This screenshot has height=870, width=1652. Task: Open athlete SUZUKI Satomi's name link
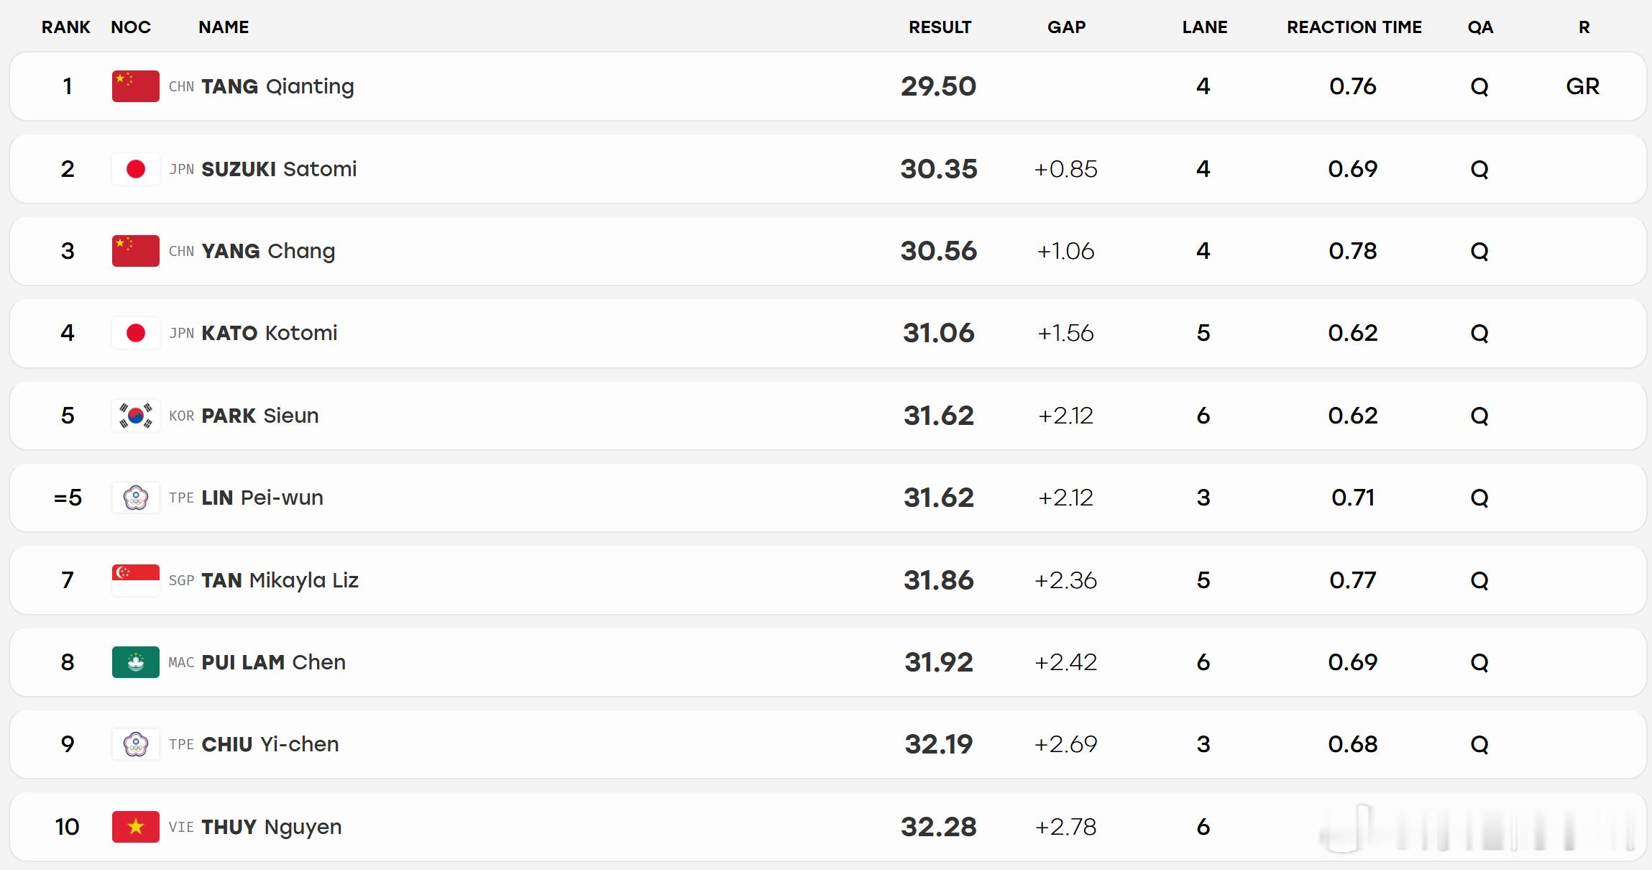click(x=279, y=169)
